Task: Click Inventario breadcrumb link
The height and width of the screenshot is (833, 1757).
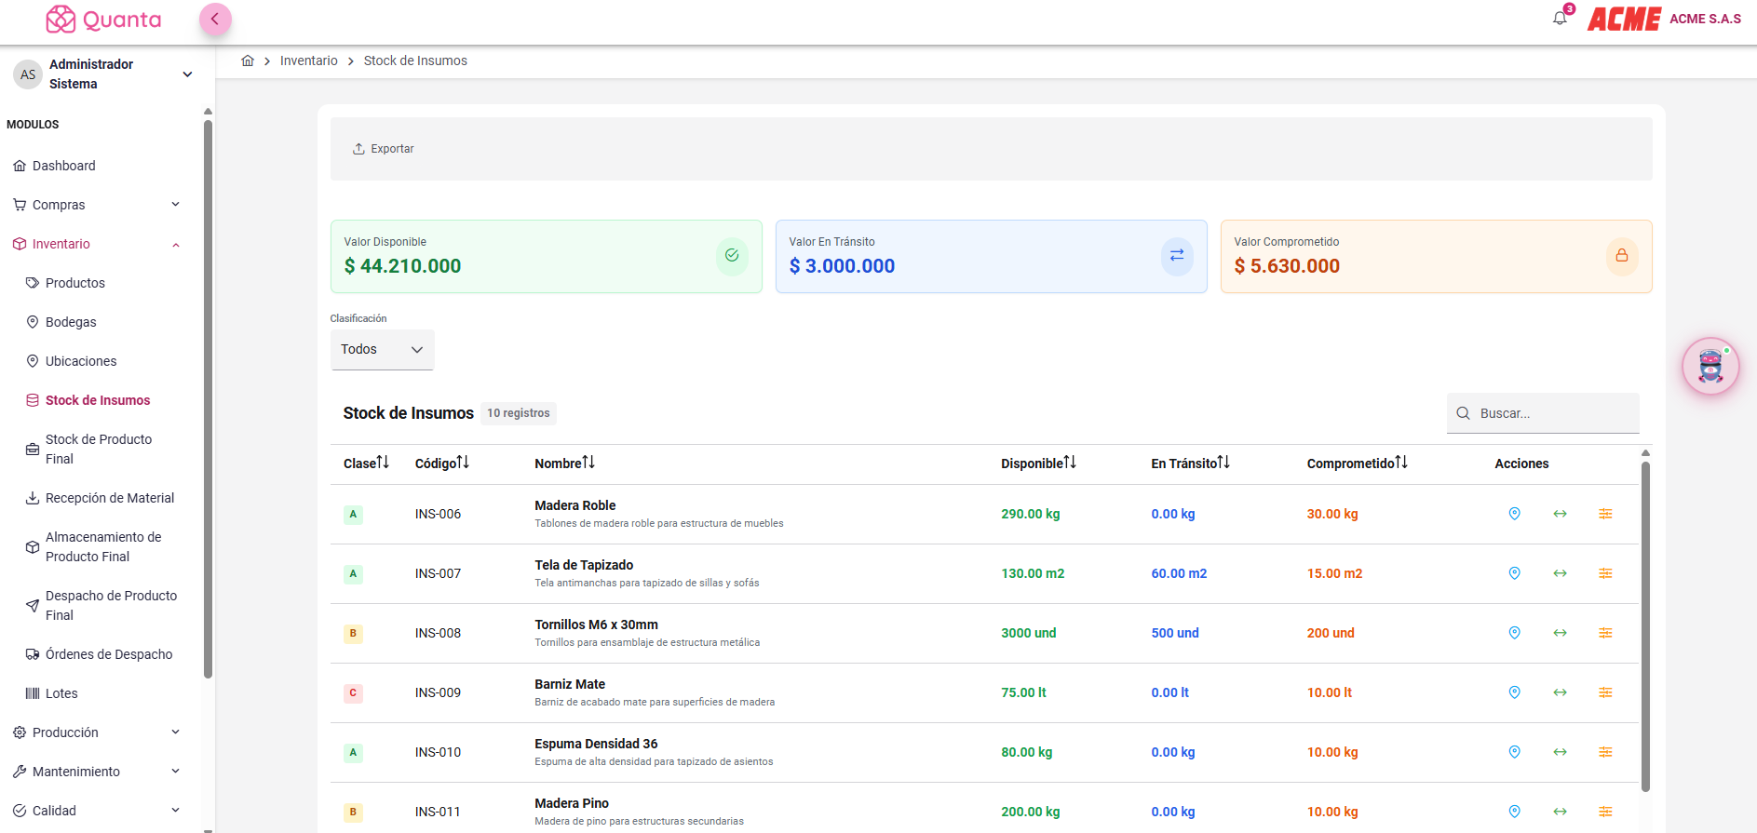Action: [x=309, y=60]
